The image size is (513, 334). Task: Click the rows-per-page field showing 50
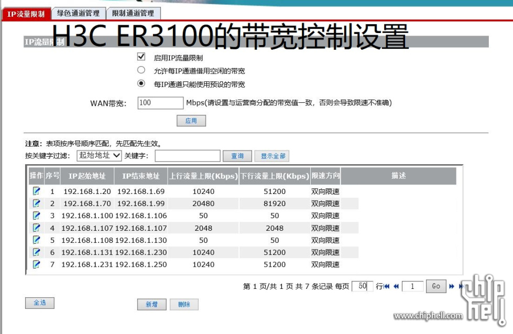[x=362, y=286]
